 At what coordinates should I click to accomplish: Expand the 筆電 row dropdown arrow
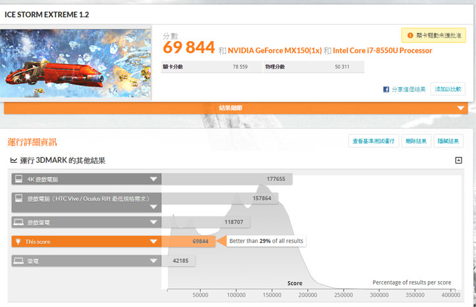[153, 261]
